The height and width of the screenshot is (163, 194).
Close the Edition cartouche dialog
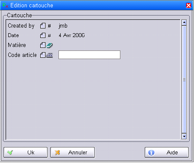tap(188, 6)
